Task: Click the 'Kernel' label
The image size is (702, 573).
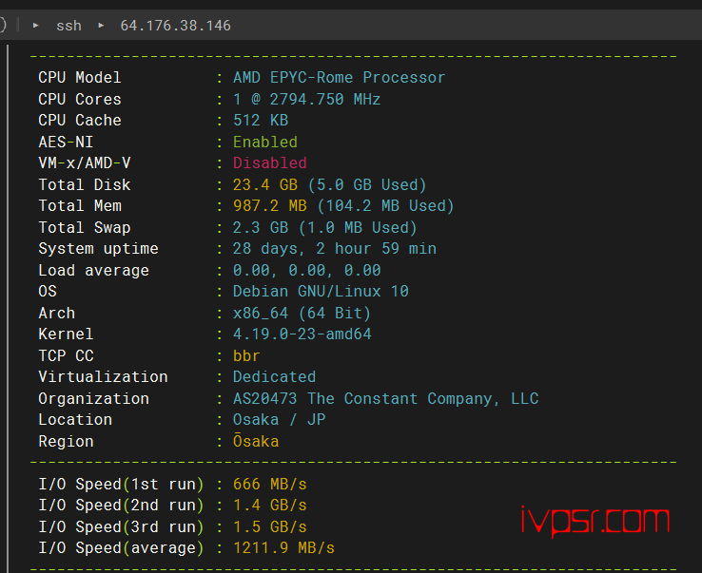Action: tap(66, 334)
